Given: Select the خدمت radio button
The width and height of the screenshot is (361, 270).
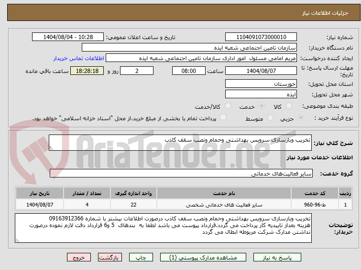Looking at the screenshot, I should pyautogui.click(x=262, y=106).
